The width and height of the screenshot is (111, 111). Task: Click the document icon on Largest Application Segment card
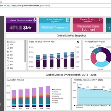[x=68, y=20]
